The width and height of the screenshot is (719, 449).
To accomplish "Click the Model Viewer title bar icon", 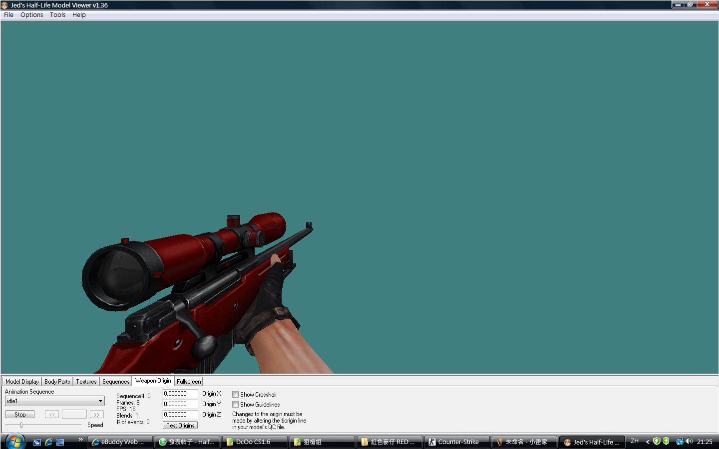I will point(4,5).
